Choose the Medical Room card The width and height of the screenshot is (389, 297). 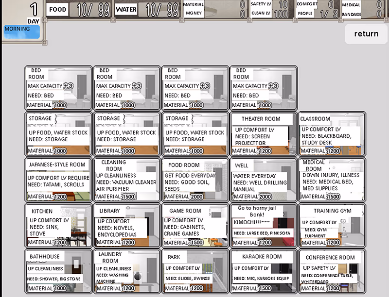point(332,180)
